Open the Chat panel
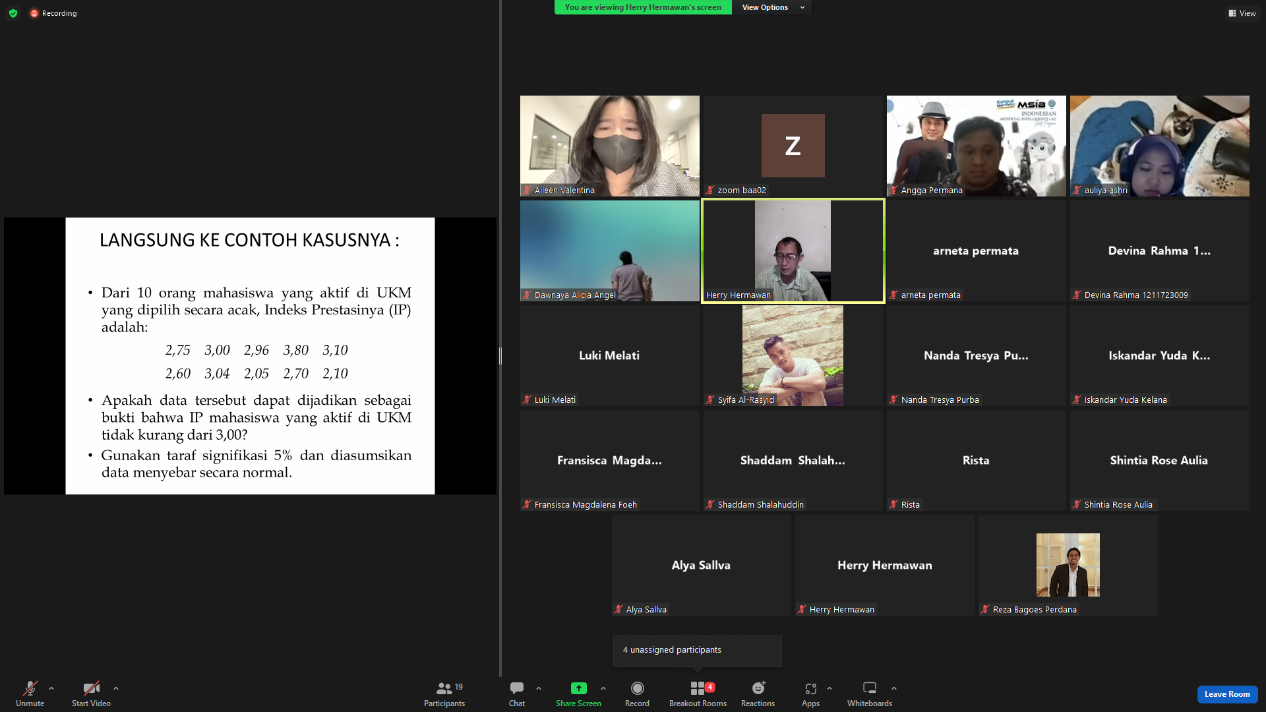 coord(517,694)
